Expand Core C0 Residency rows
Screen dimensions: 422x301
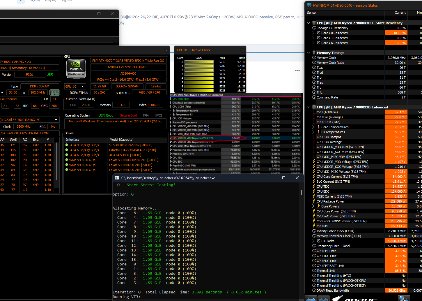click(x=313, y=33)
